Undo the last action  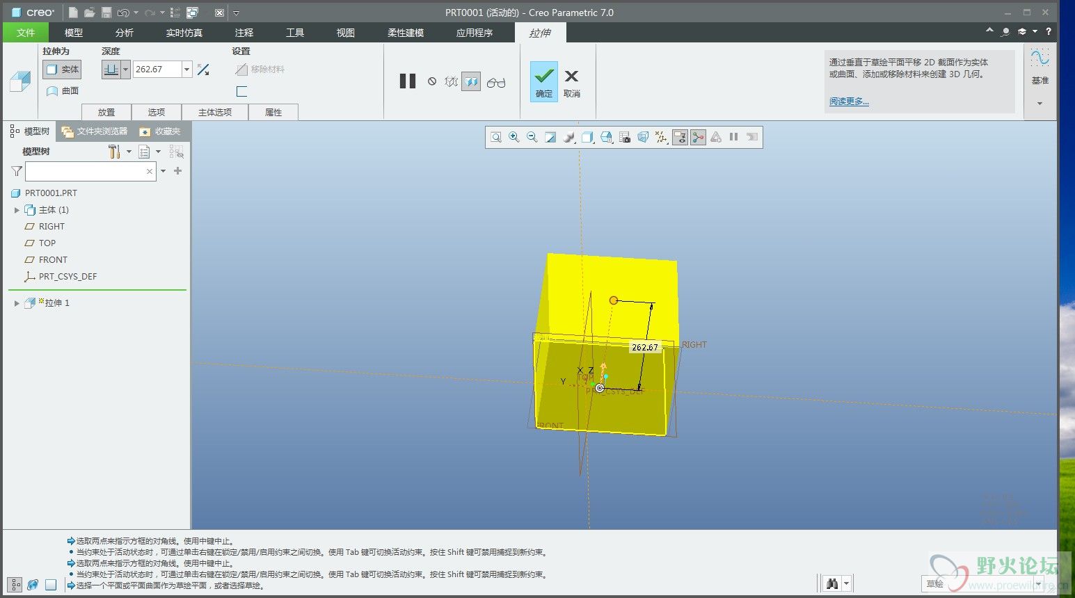pos(123,13)
